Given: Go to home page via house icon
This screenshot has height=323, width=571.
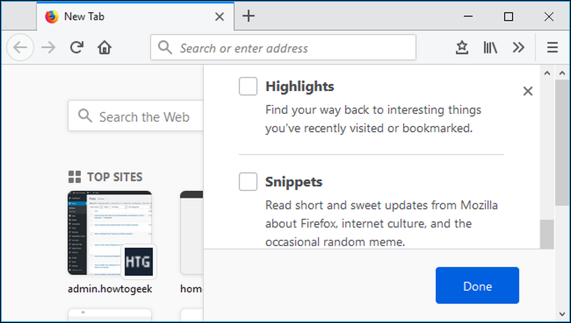Looking at the screenshot, I should [104, 47].
